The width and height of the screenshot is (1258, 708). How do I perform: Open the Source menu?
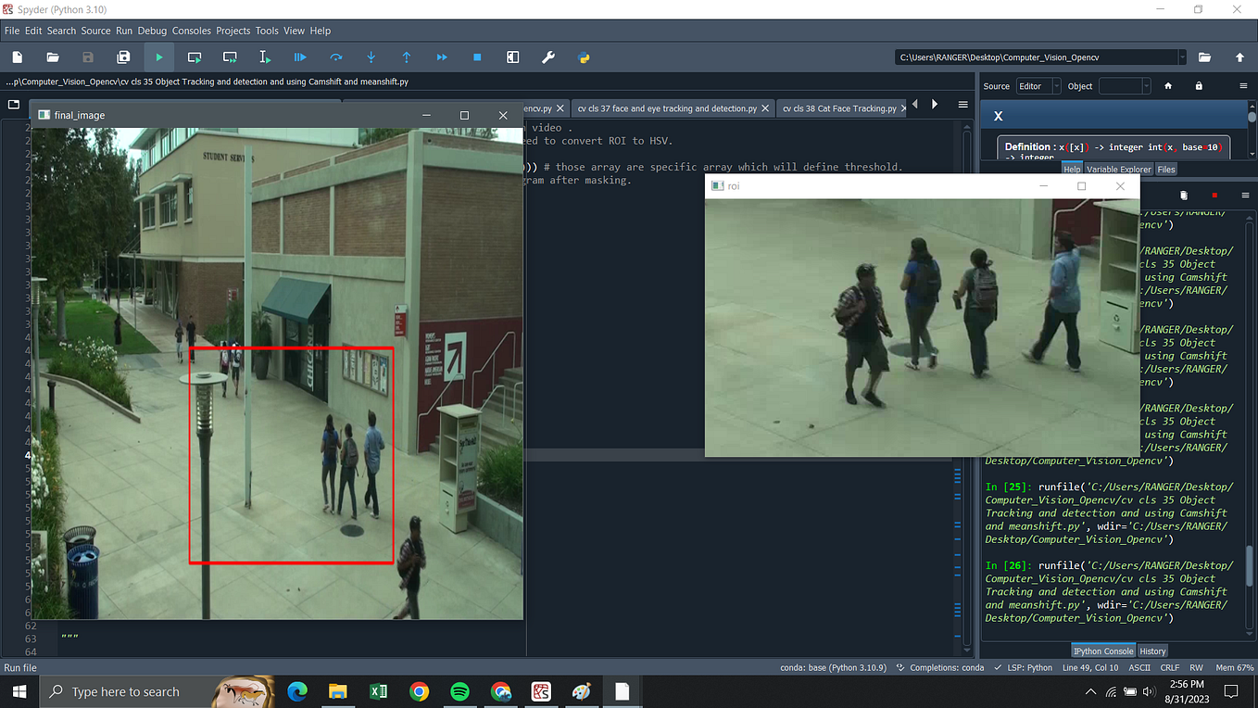[x=95, y=31]
